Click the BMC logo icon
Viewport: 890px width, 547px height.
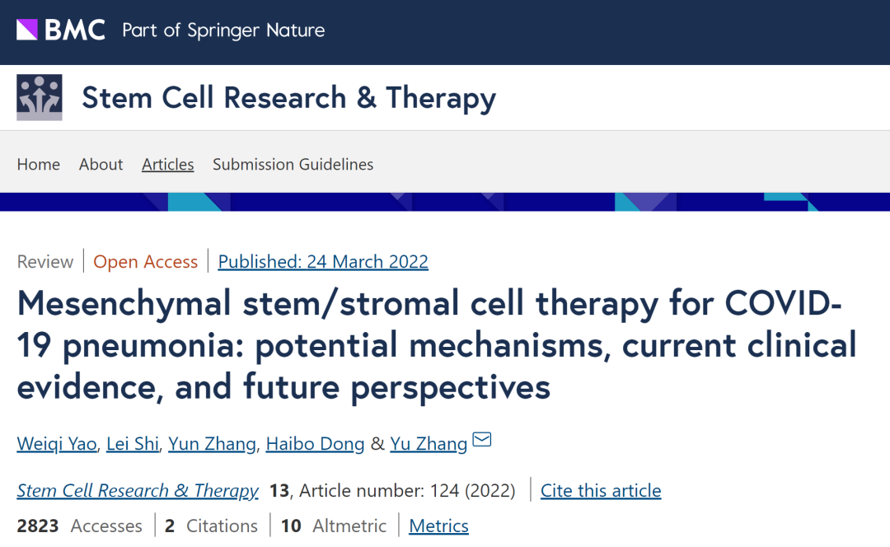[61, 30]
